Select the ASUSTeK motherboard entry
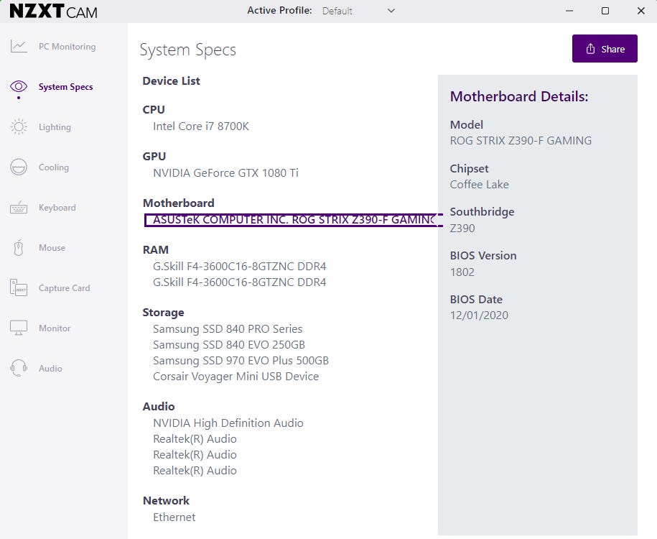Viewport: 657px width, 539px height. [x=293, y=220]
